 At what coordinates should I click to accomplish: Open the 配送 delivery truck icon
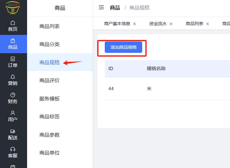(13, 131)
